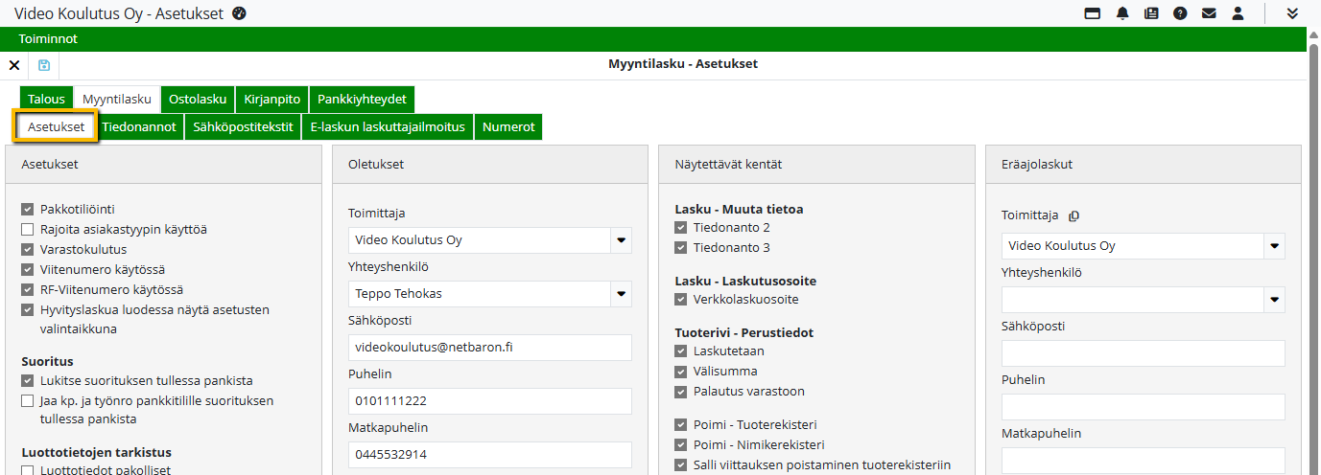Open the notifications bell
This screenshot has height=475, width=1321.
[x=1122, y=13]
